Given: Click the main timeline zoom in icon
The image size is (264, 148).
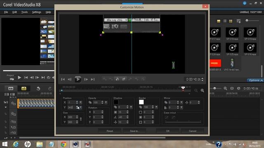Looking at the screenshot, I should pos(225,88).
